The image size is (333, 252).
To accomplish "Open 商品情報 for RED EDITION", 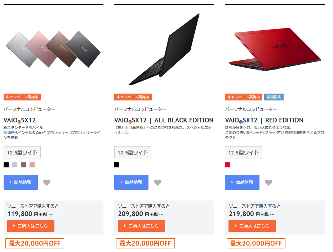I will point(242,182).
